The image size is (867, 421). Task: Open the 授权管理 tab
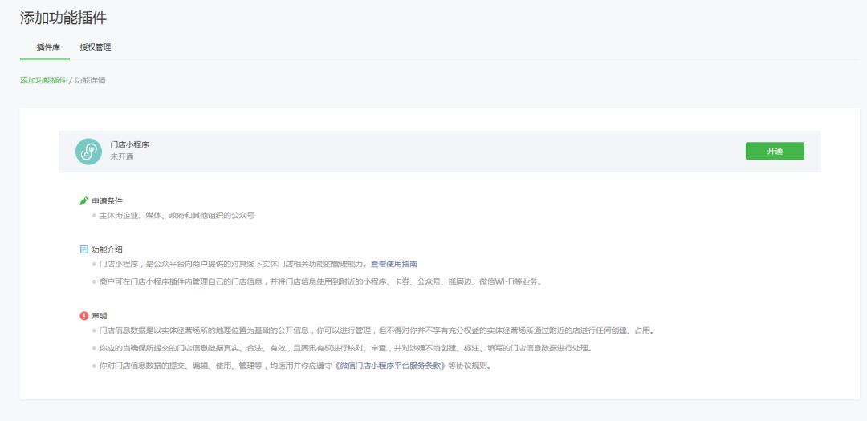point(95,47)
